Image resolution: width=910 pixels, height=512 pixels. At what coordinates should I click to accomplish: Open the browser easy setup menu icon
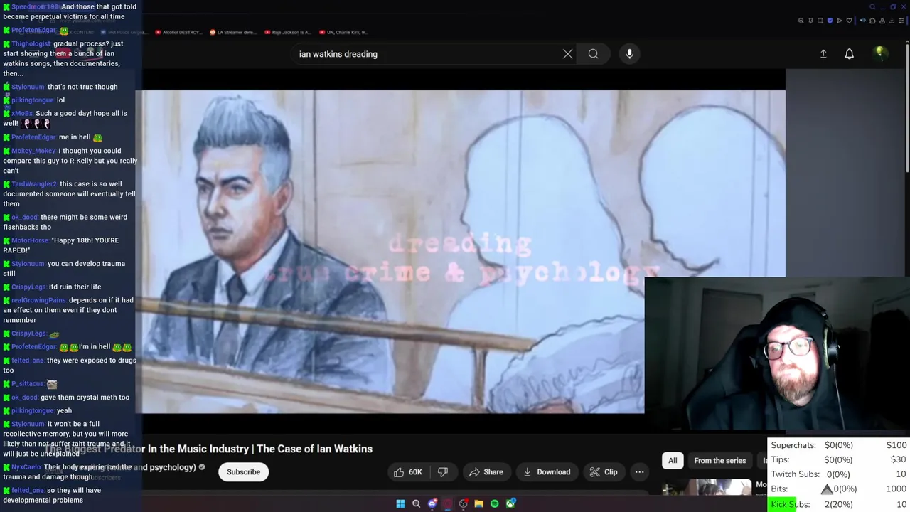coord(901,21)
